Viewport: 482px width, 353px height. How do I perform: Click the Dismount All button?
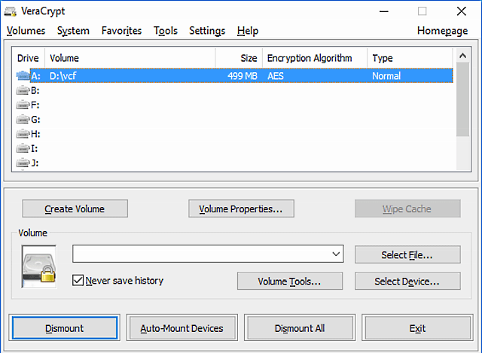coord(300,328)
